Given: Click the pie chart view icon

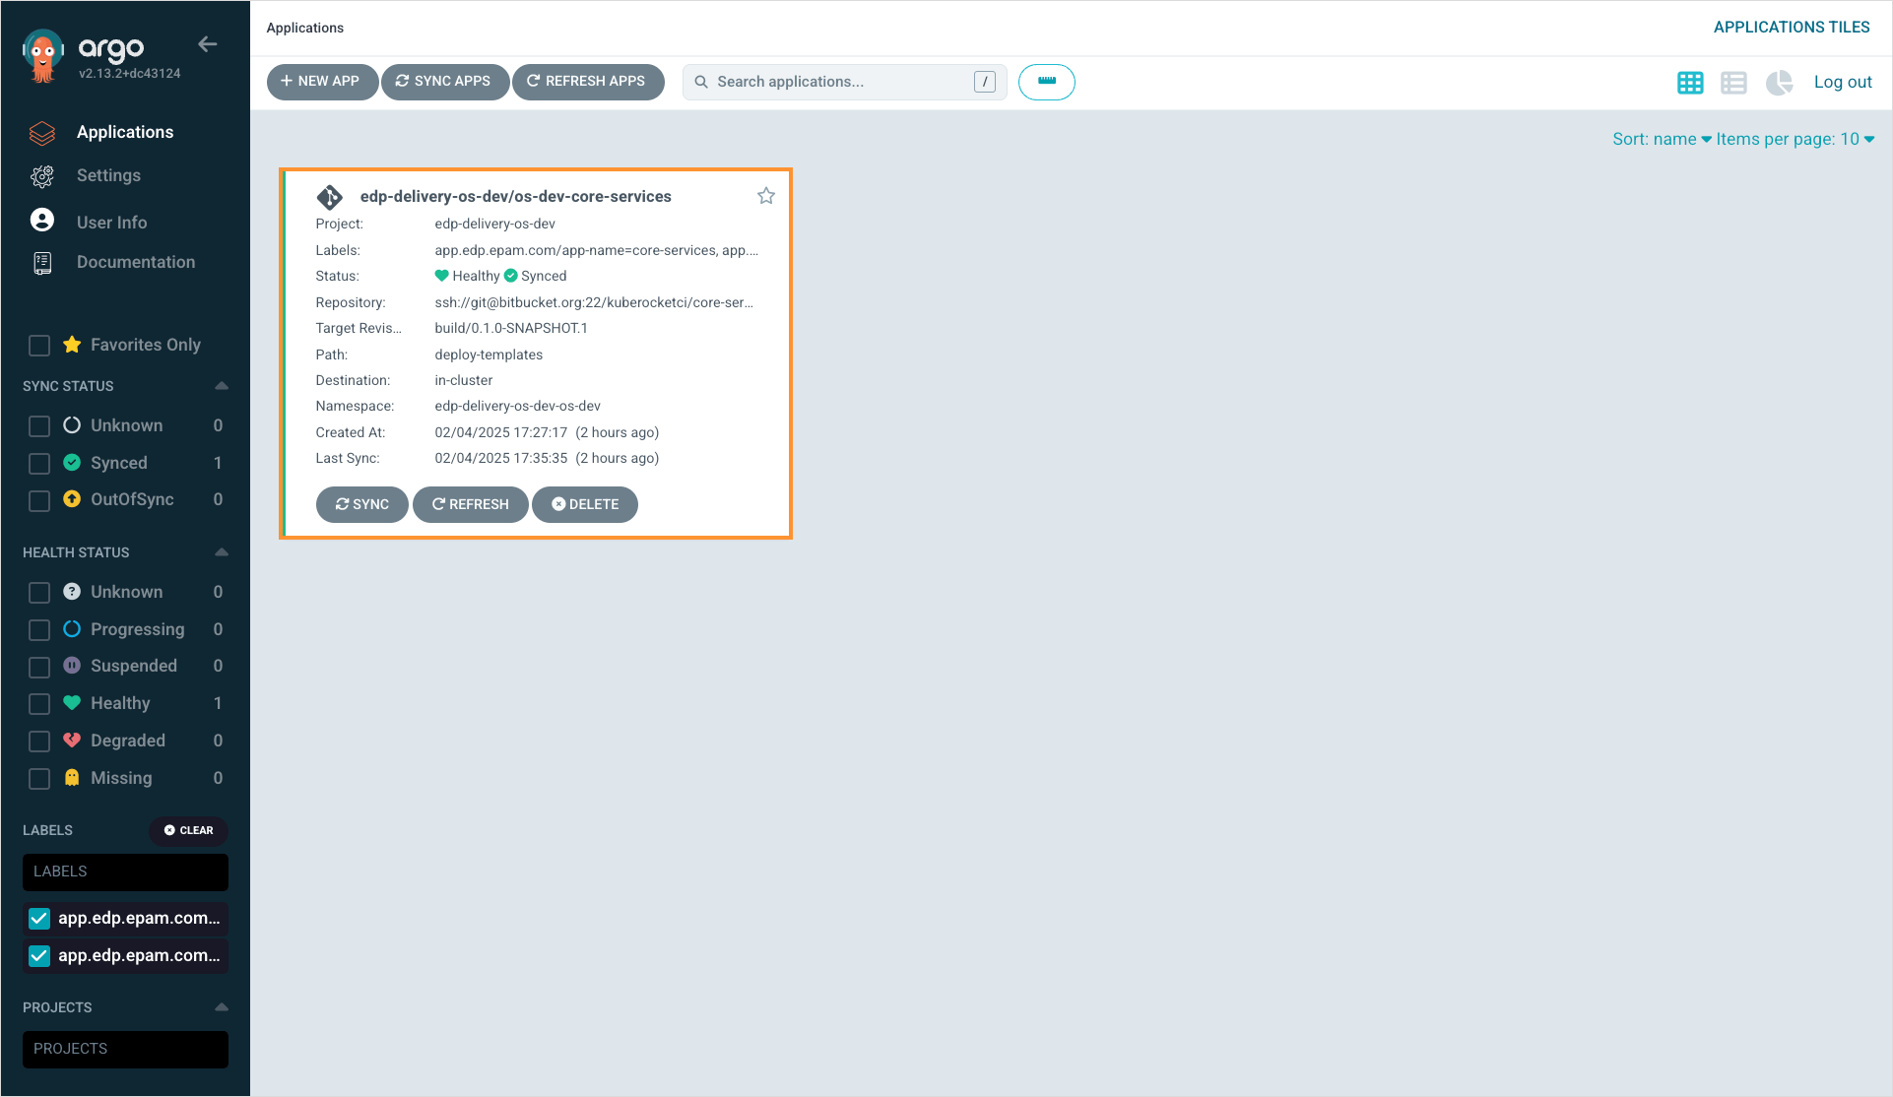Looking at the screenshot, I should pos(1777,83).
